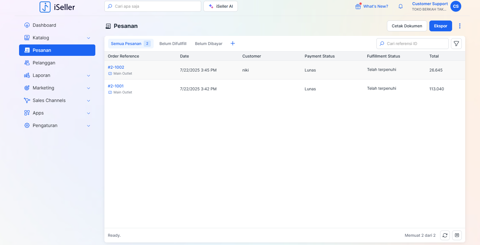
Task: Expand the Pengaturan settings section
Action: 88,126
